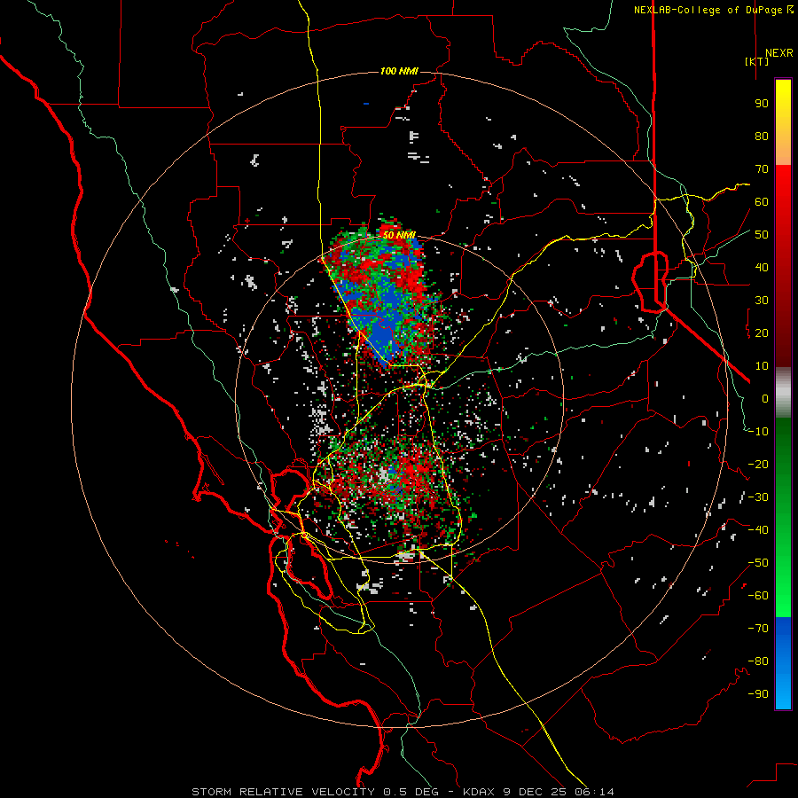Select the -70 value on velocity scale
This screenshot has height=798, width=798.
click(758, 629)
